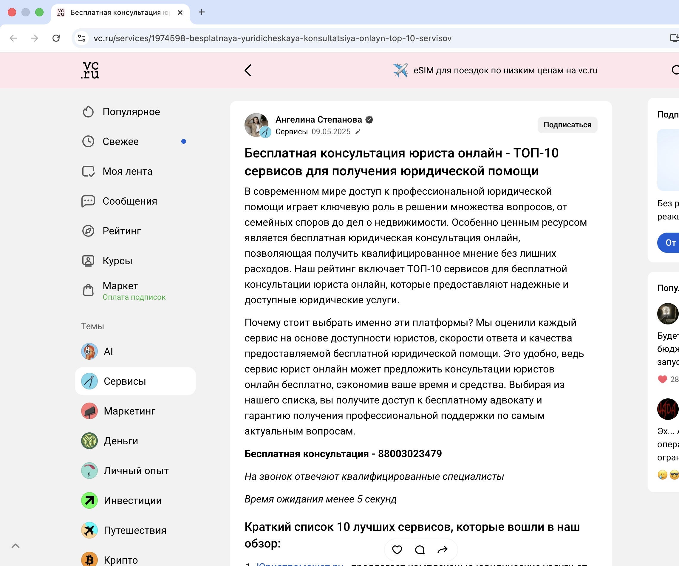Click the scroll-to-top chevron at bottom left
The height and width of the screenshot is (566, 679).
16,546
